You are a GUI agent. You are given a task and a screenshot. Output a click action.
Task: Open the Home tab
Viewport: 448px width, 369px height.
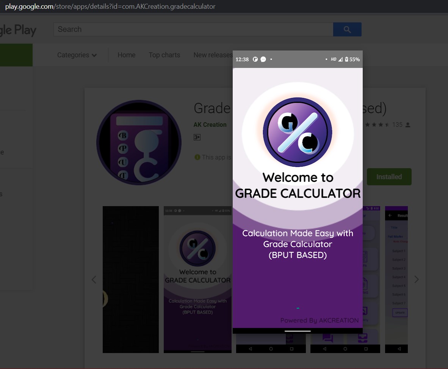pyautogui.click(x=127, y=55)
